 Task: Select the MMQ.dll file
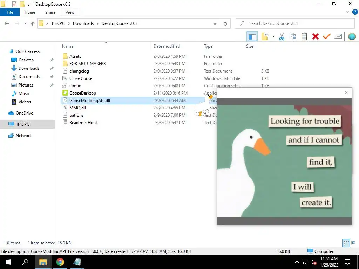77,108
